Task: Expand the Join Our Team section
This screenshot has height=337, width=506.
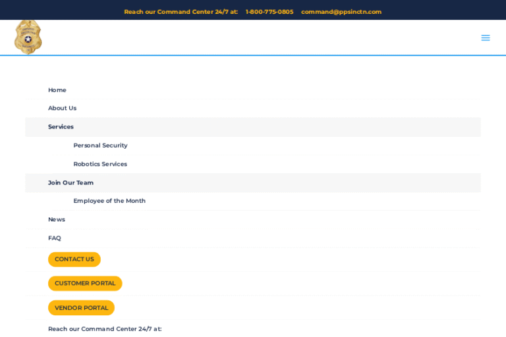Action: click(70, 183)
